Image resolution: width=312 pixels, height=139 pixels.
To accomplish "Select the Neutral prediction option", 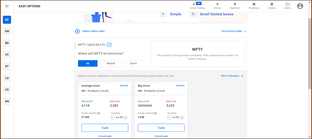I will [111, 63].
